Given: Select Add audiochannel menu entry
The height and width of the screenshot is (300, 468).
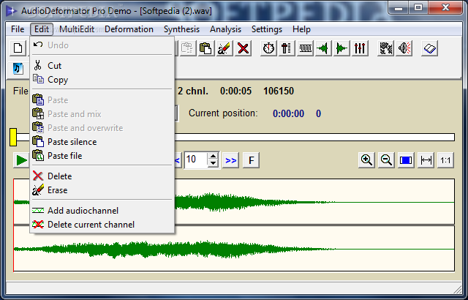Looking at the screenshot, I should coord(102,211).
